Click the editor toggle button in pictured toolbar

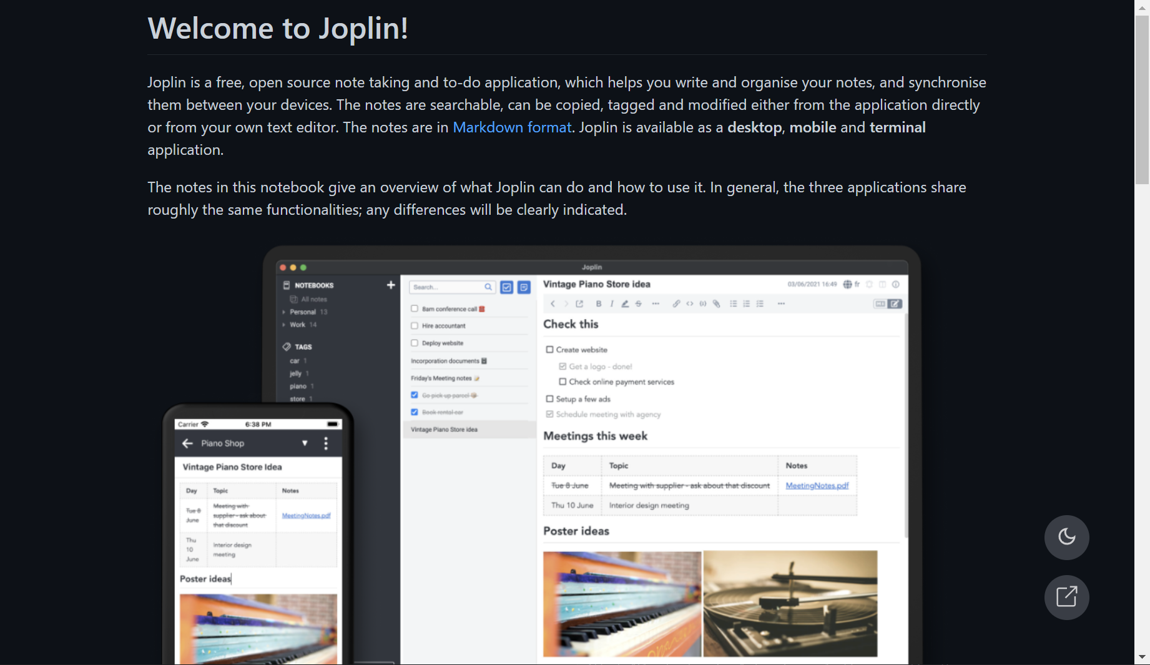(x=888, y=303)
